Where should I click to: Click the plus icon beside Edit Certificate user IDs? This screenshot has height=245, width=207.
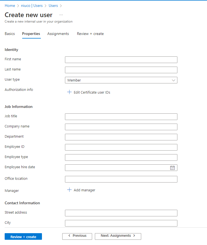(x=69, y=92)
